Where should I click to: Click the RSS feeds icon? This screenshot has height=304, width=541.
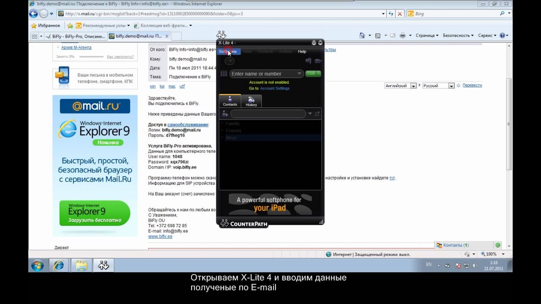tap(378, 36)
